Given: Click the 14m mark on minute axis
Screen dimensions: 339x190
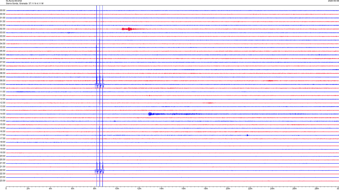Looking at the screenshot, I should coord(161,189).
